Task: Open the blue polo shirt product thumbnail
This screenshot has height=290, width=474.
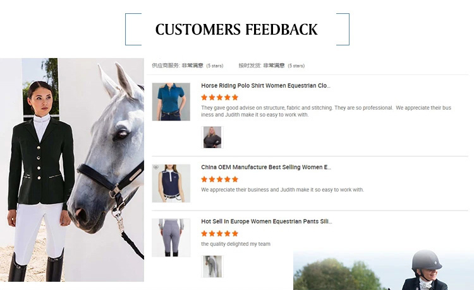Action: (x=171, y=102)
